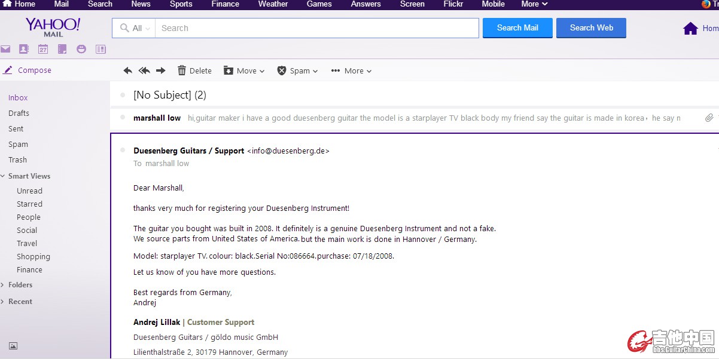Screen dimensions: 719x359
Task: Toggle read dot next to [No Subject] conversation
Action: coord(123,95)
